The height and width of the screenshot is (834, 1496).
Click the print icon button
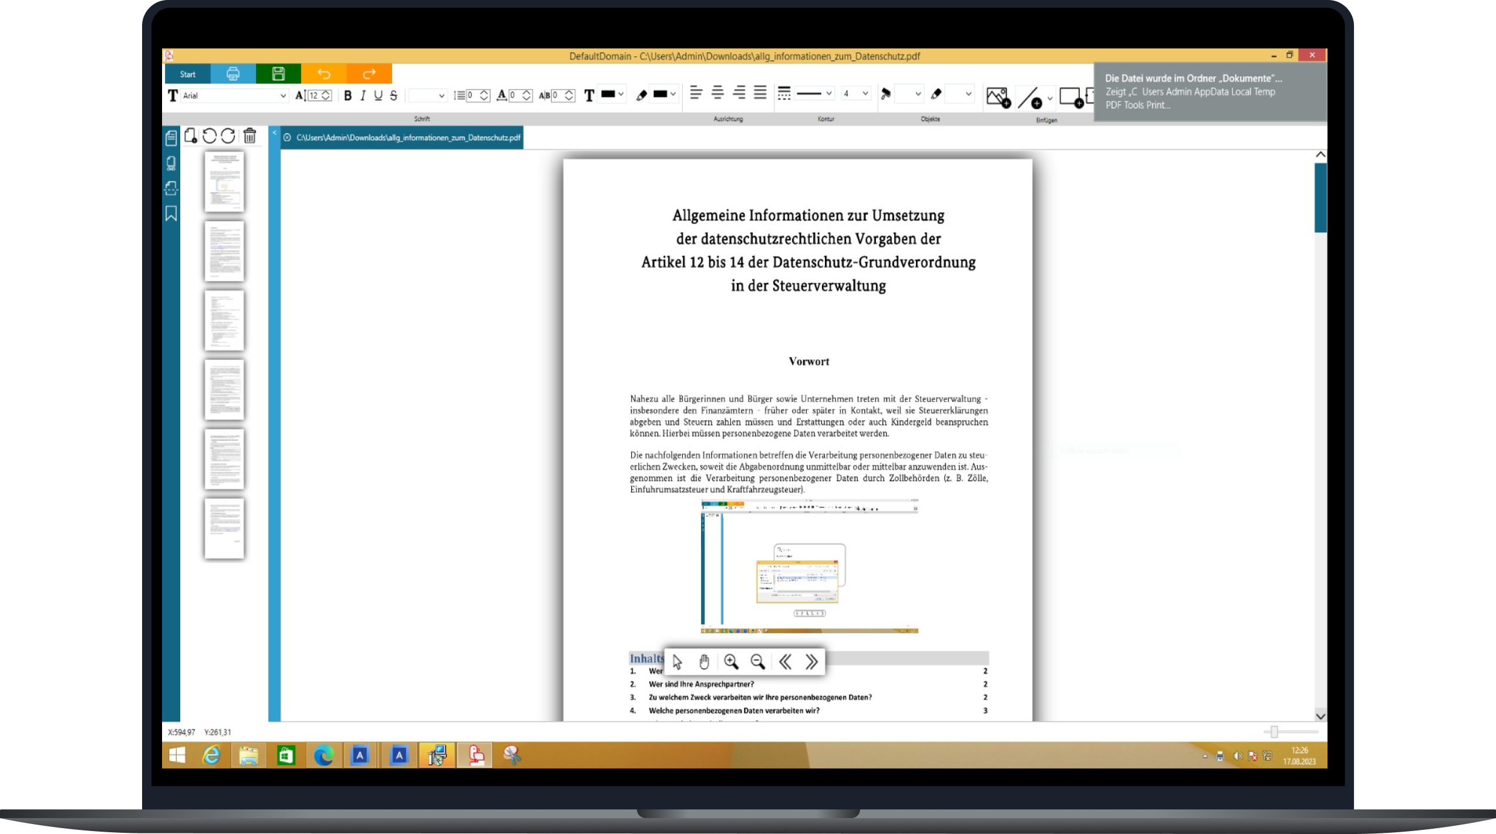tap(233, 73)
